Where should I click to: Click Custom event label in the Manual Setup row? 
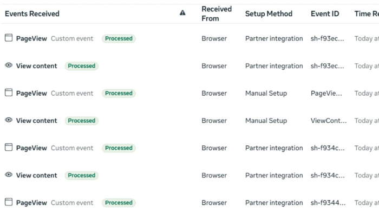click(x=72, y=94)
